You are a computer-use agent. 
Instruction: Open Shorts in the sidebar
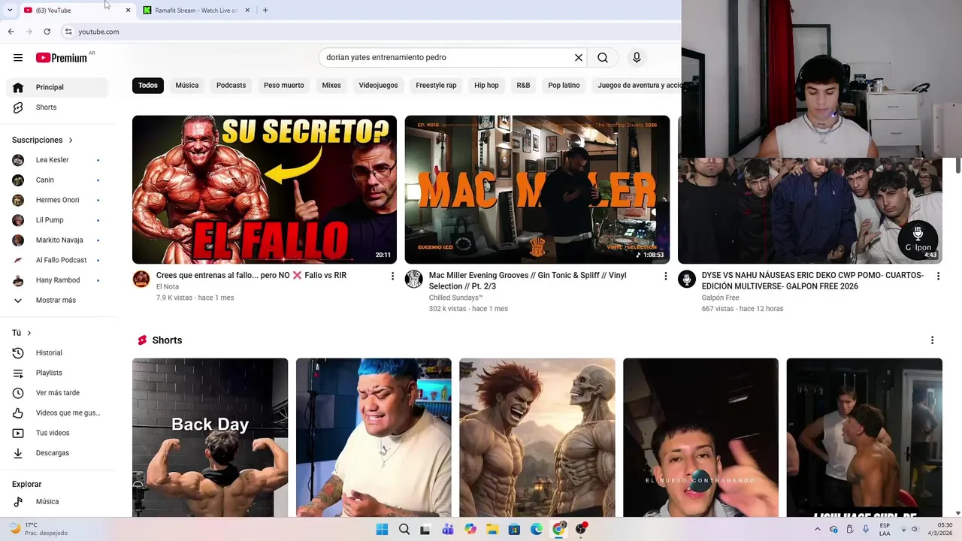pos(57,107)
